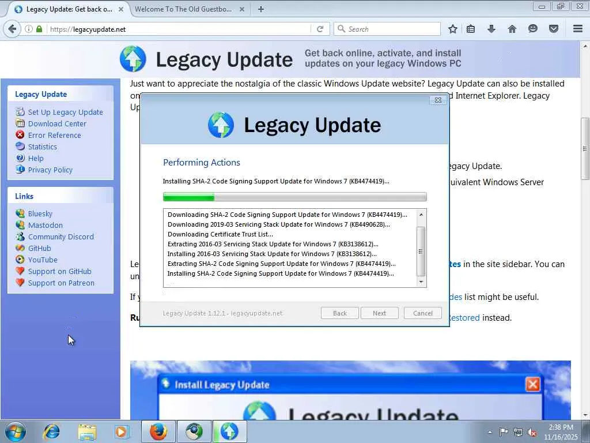
Task: Reload the page with the refresh icon
Action: coord(320,29)
